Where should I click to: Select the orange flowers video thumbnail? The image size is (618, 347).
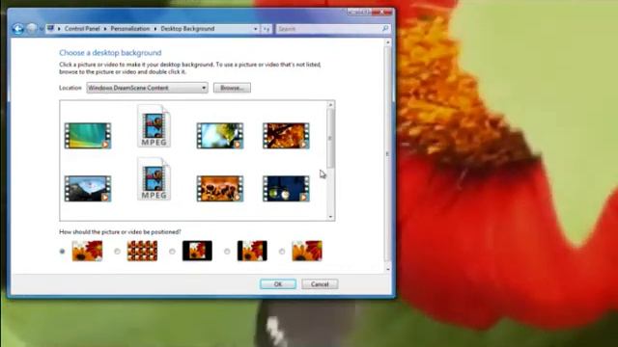[x=220, y=189]
